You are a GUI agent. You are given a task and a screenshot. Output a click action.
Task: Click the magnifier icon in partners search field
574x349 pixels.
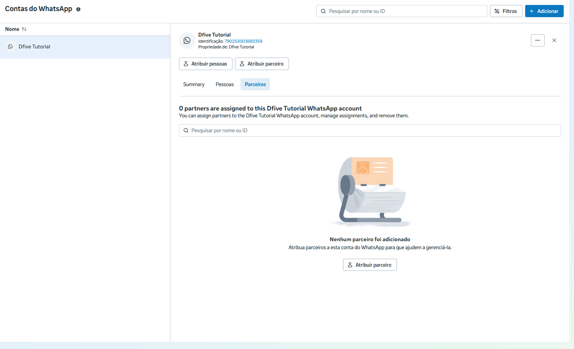(x=186, y=130)
